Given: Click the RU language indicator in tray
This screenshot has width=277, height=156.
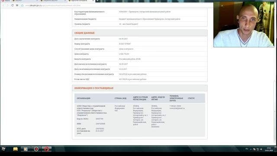Looking at the screenshot, I should pos(247,149).
